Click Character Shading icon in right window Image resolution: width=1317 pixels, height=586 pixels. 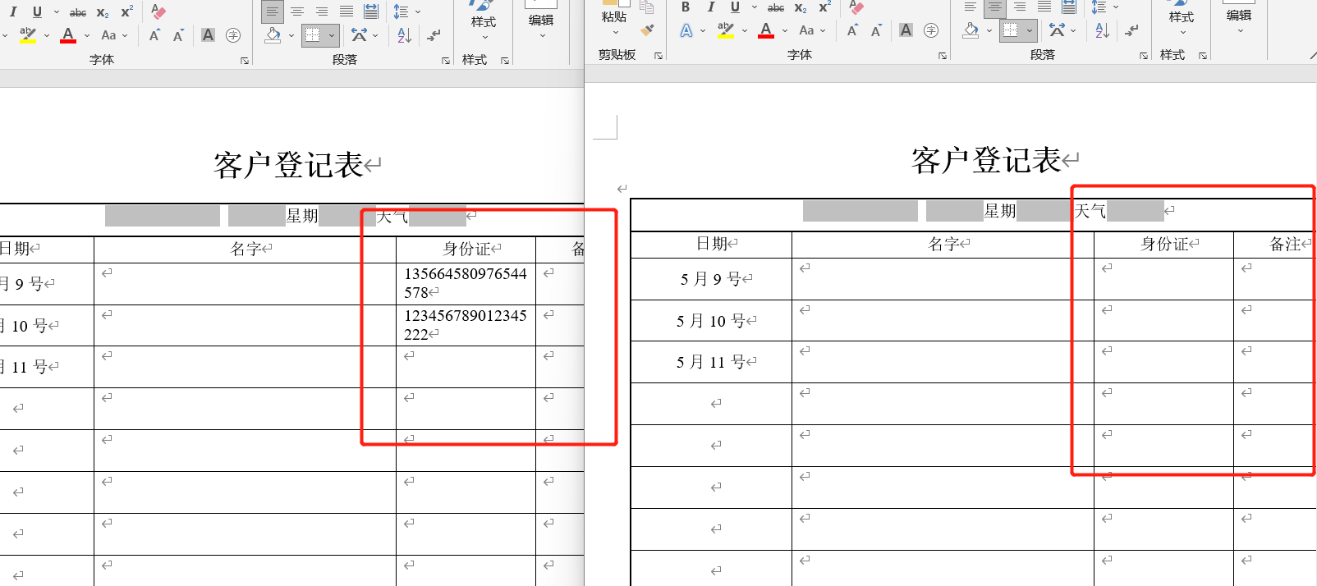[906, 30]
